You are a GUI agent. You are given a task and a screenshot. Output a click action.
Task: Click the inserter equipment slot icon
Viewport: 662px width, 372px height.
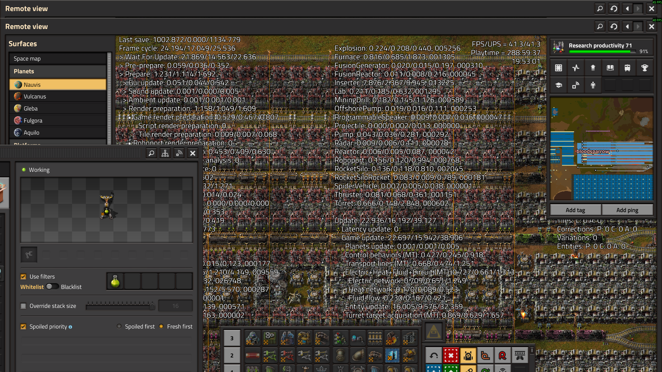29,255
